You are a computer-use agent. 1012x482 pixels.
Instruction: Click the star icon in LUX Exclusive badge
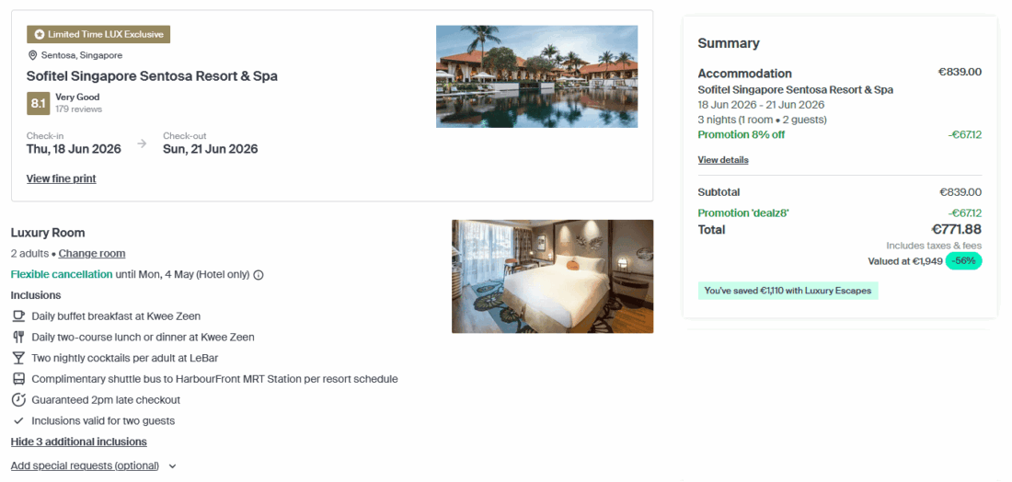(40, 35)
